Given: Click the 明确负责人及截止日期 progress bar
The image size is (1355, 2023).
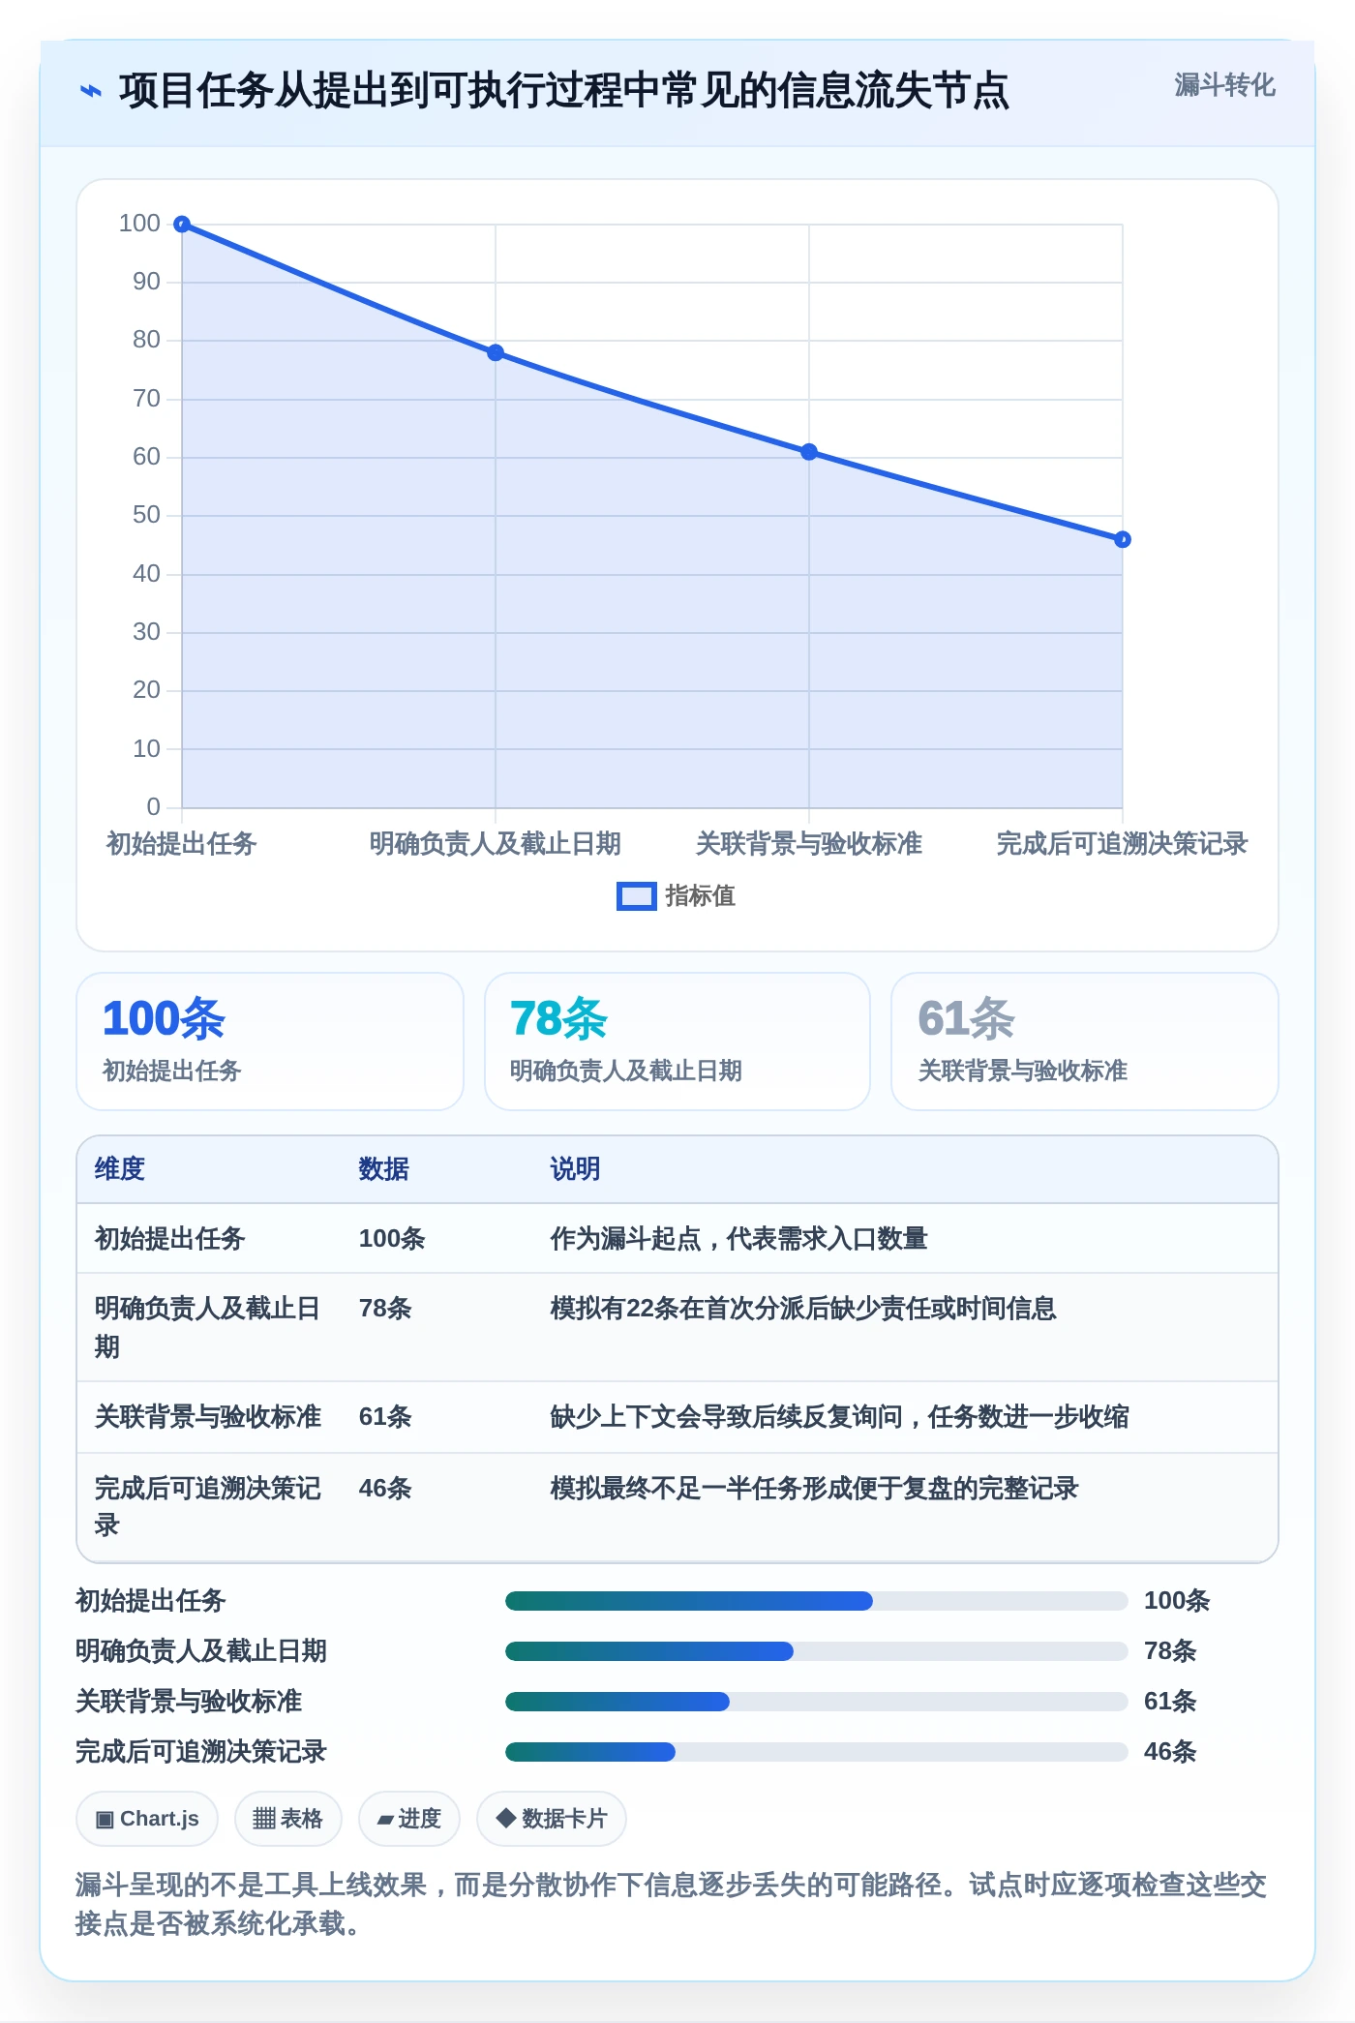Looking at the screenshot, I should tap(816, 1651).
